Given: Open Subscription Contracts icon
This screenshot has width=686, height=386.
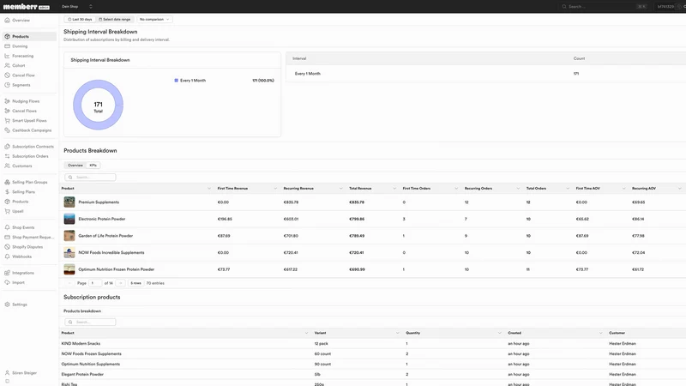Looking at the screenshot, I should 7,147.
